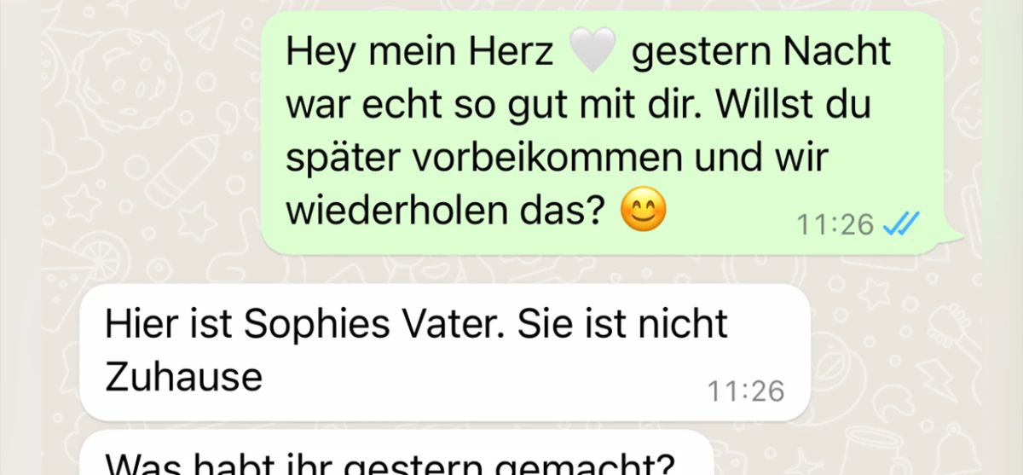Click the blue double-check read receipt
This screenshot has height=475, width=1023.
pos(900,224)
